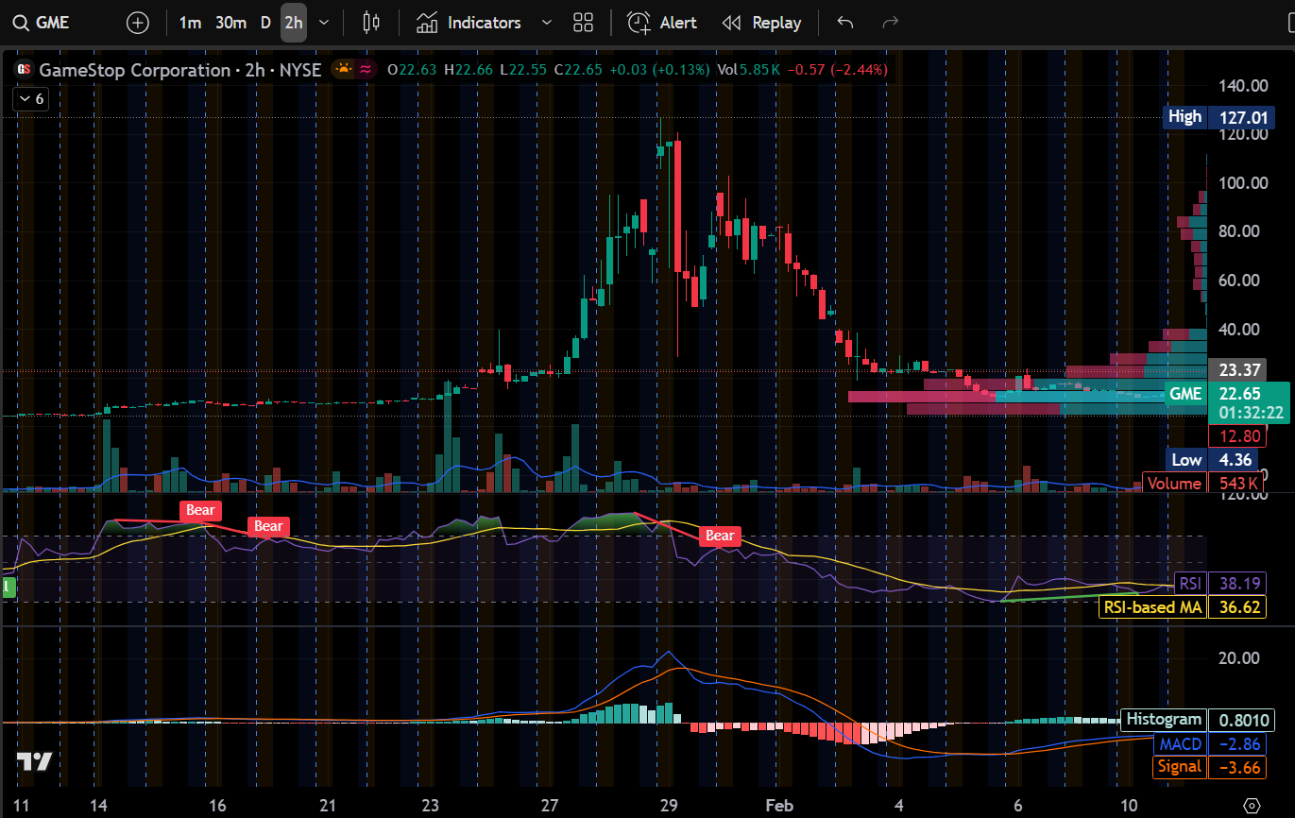
Task: Click the 29 date label on the time axis
Action: pos(669,806)
